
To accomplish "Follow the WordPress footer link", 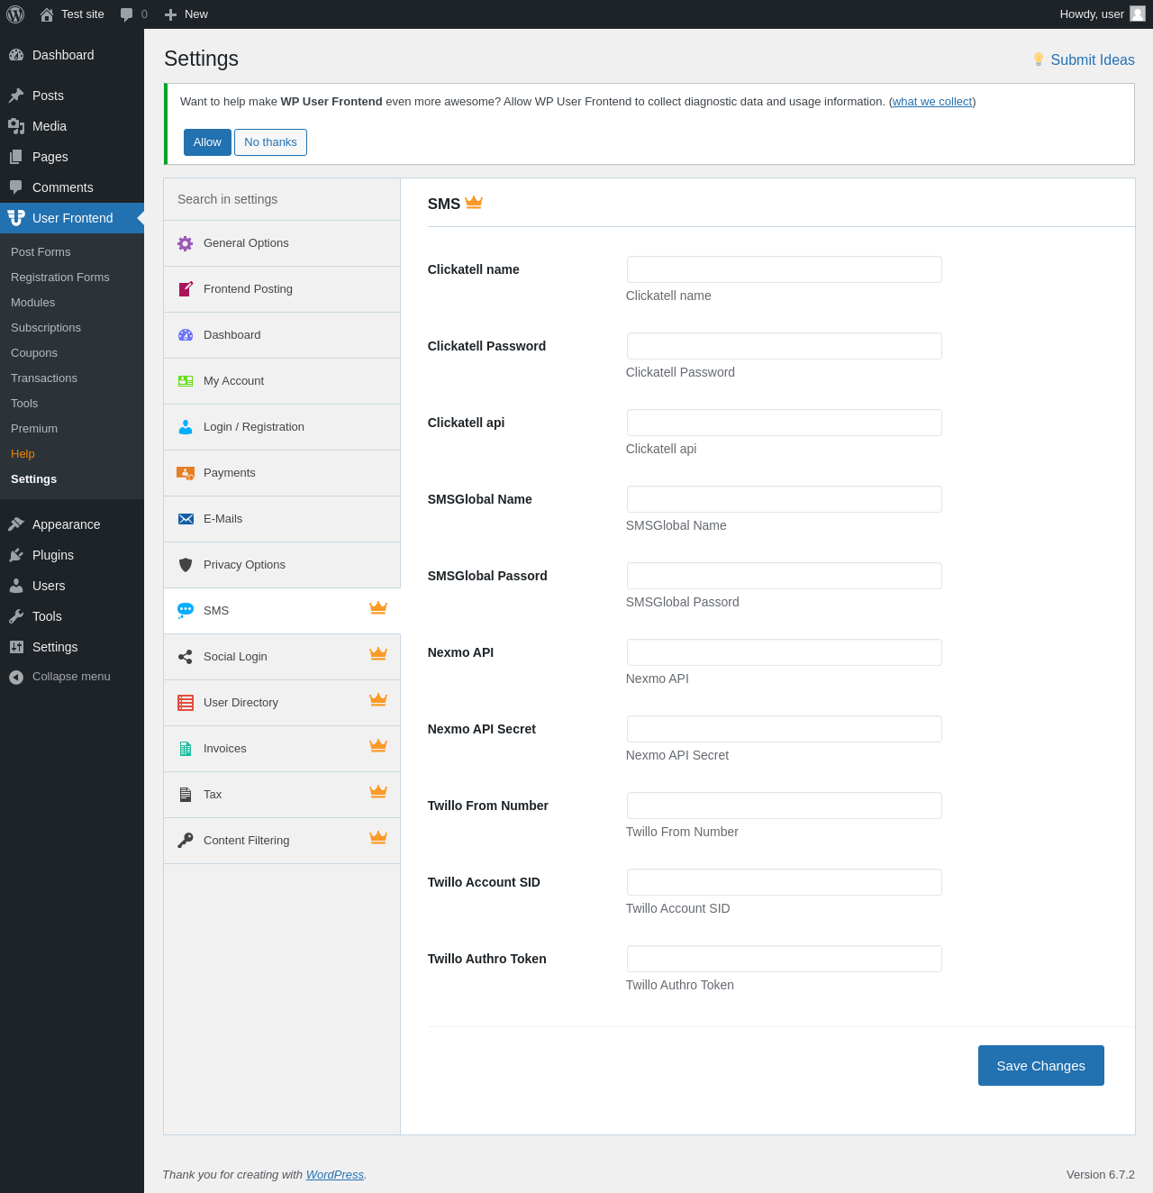I will [335, 1175].
